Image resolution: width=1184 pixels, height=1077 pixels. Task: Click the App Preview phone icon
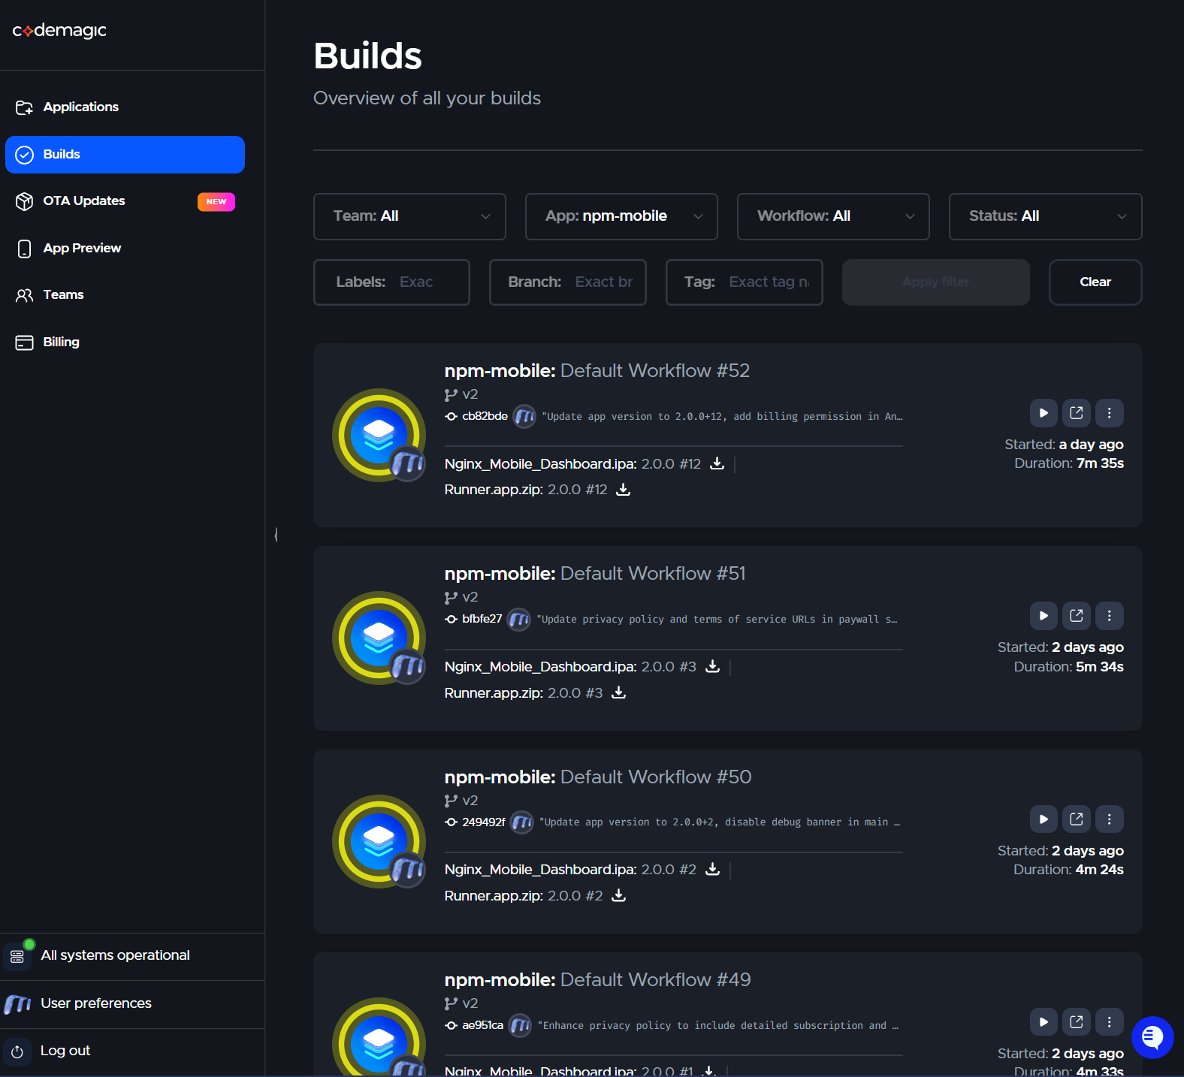(24, 249)
